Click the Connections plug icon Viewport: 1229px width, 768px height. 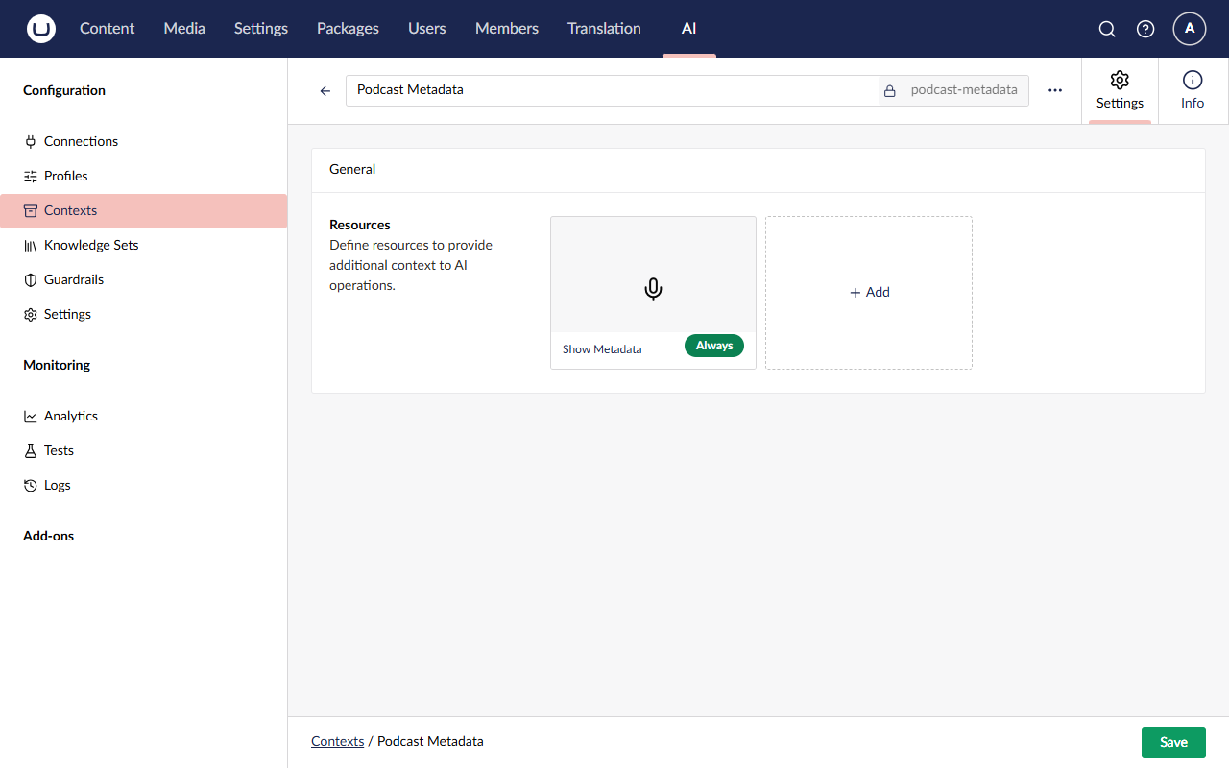click(x=31, y=141)
